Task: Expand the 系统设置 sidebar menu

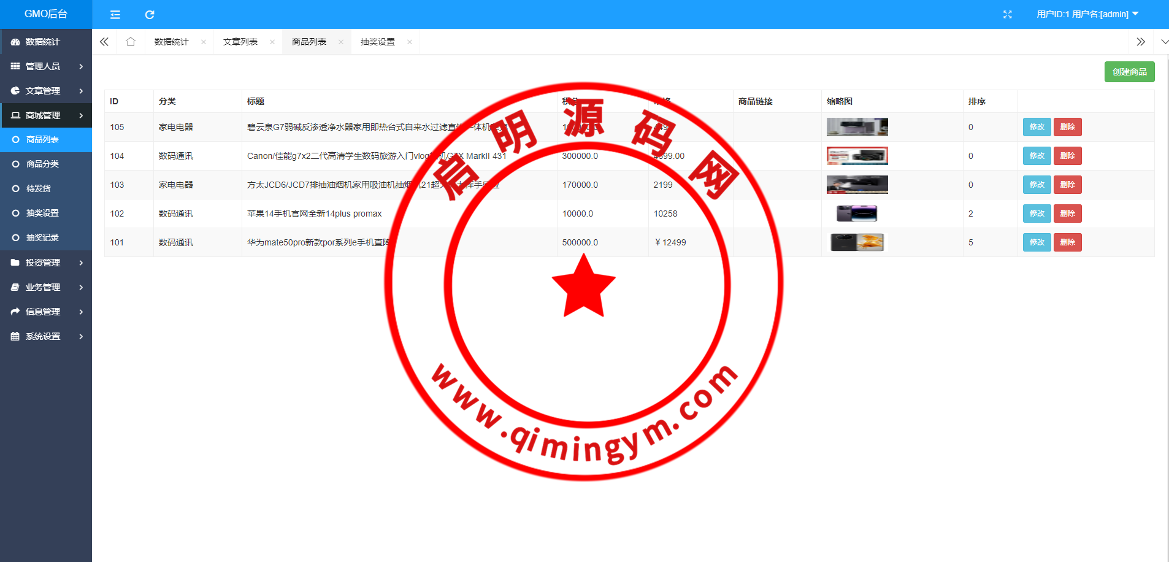Action: pyautogui.click(x=46, y=336)
